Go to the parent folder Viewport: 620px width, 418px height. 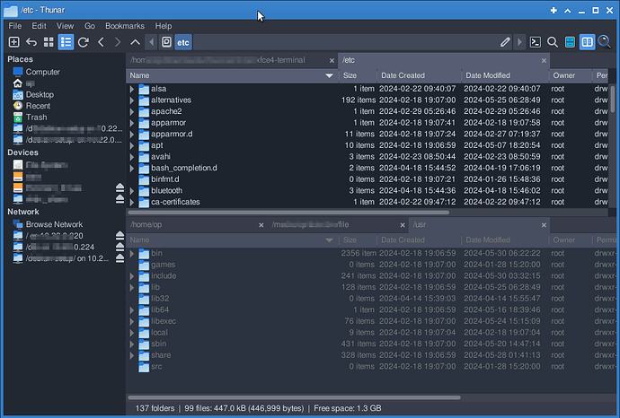click(135, 42)
